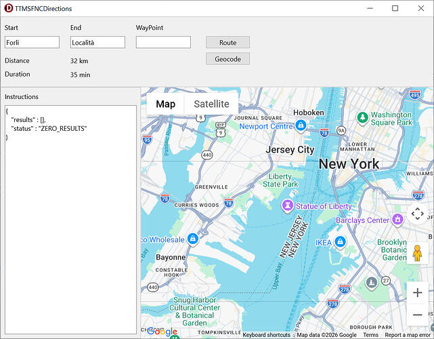
Task: Click the 35 min duration value
Action: (x=81, y=75)
